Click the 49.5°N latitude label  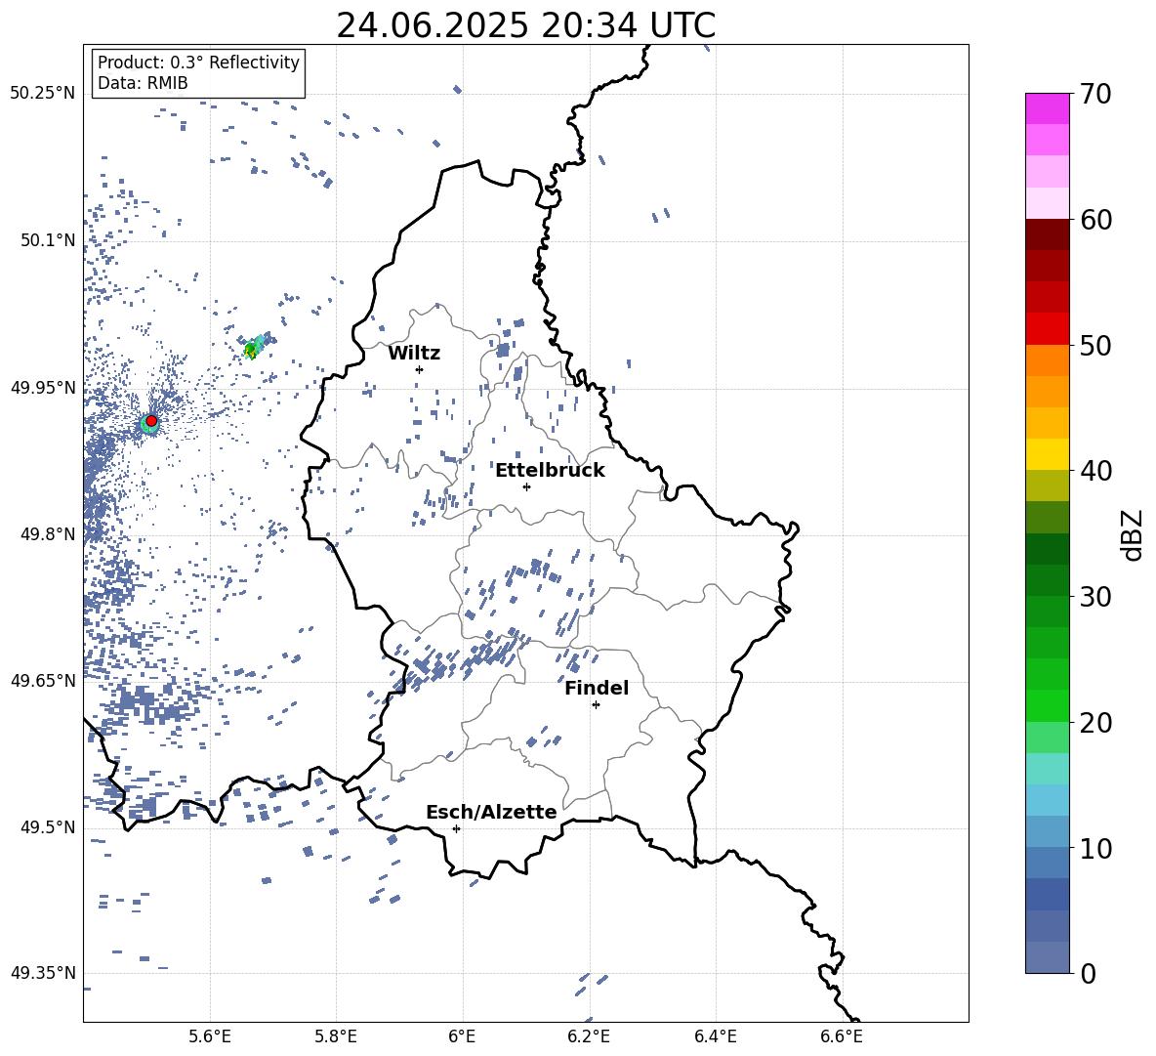pos(47,826)
